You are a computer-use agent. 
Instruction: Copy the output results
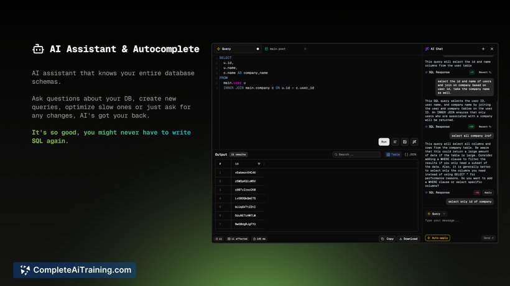click(x=387, y=239)
